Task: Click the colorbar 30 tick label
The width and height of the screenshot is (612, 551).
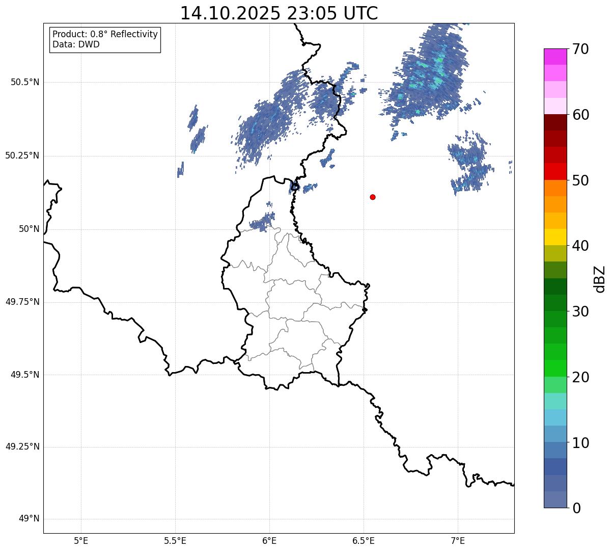Action: (580, 311)
